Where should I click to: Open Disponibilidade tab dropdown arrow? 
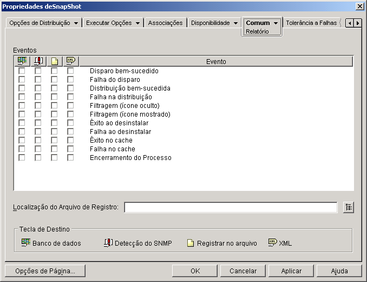point(235,23)
